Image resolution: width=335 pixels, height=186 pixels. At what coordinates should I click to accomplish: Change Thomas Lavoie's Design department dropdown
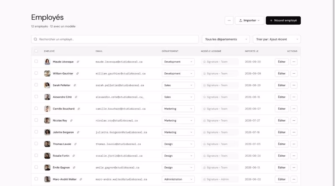[178, 144]
